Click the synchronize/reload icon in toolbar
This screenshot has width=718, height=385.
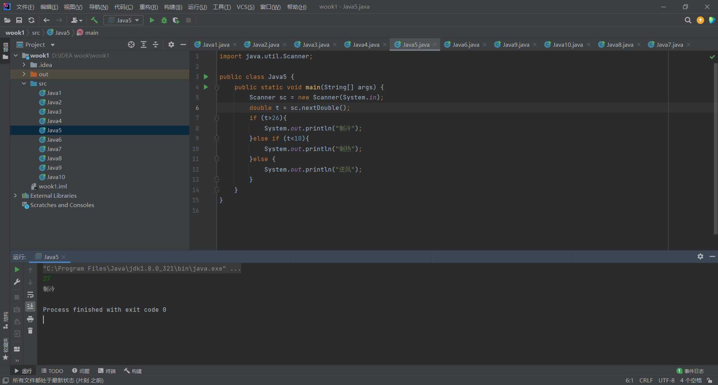[31, 20]
